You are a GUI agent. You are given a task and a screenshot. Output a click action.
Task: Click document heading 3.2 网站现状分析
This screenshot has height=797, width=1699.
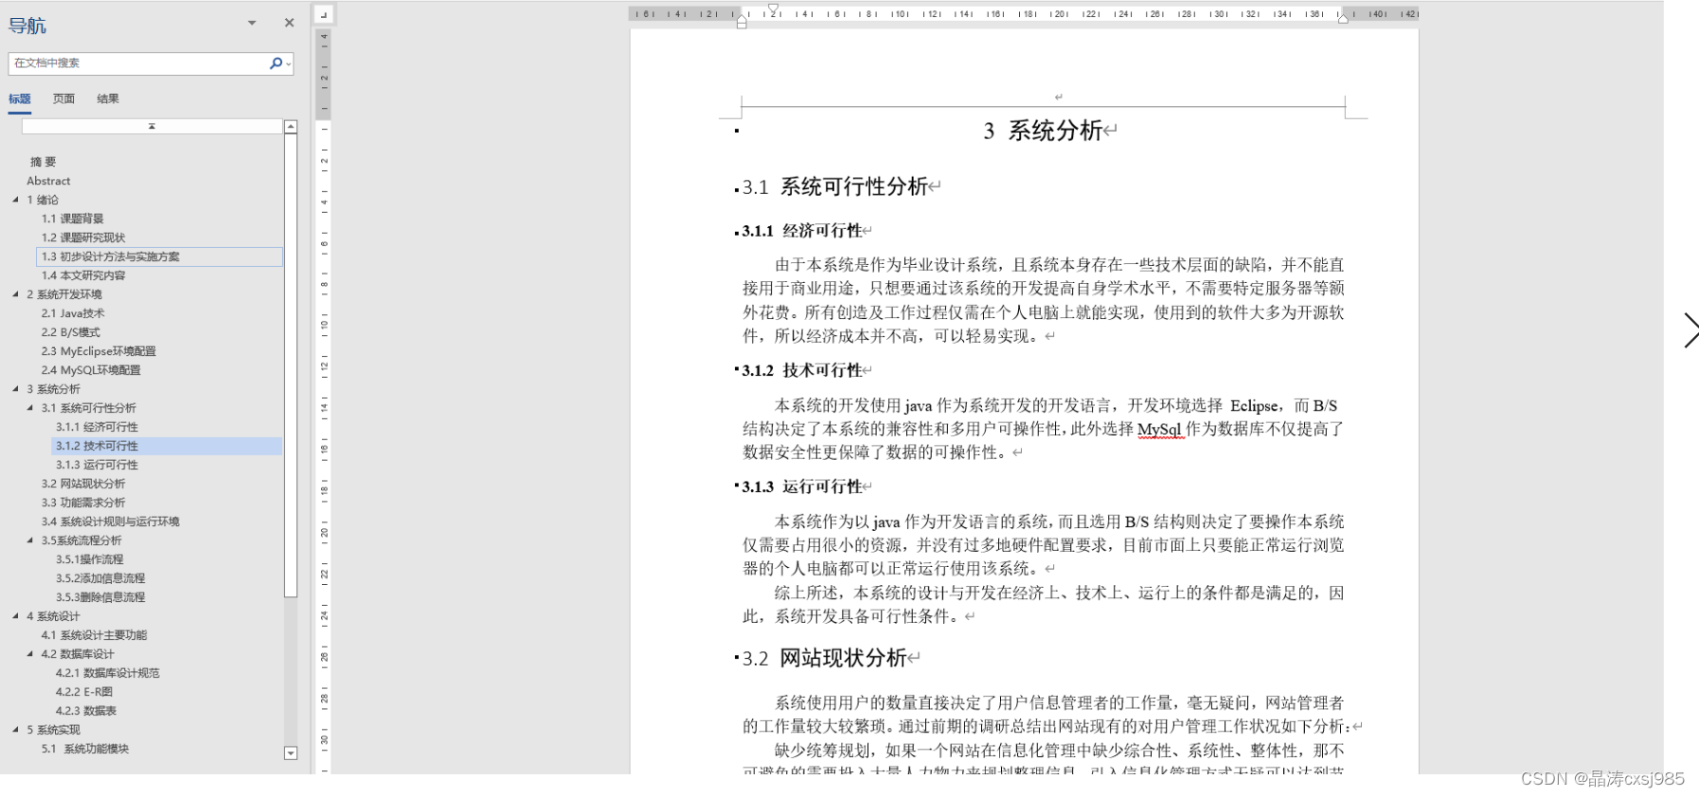[x=824, y=658]
